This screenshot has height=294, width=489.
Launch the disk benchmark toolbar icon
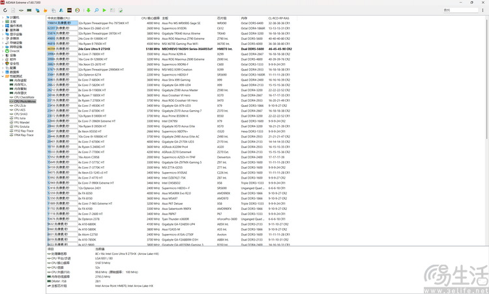(22, 10)
